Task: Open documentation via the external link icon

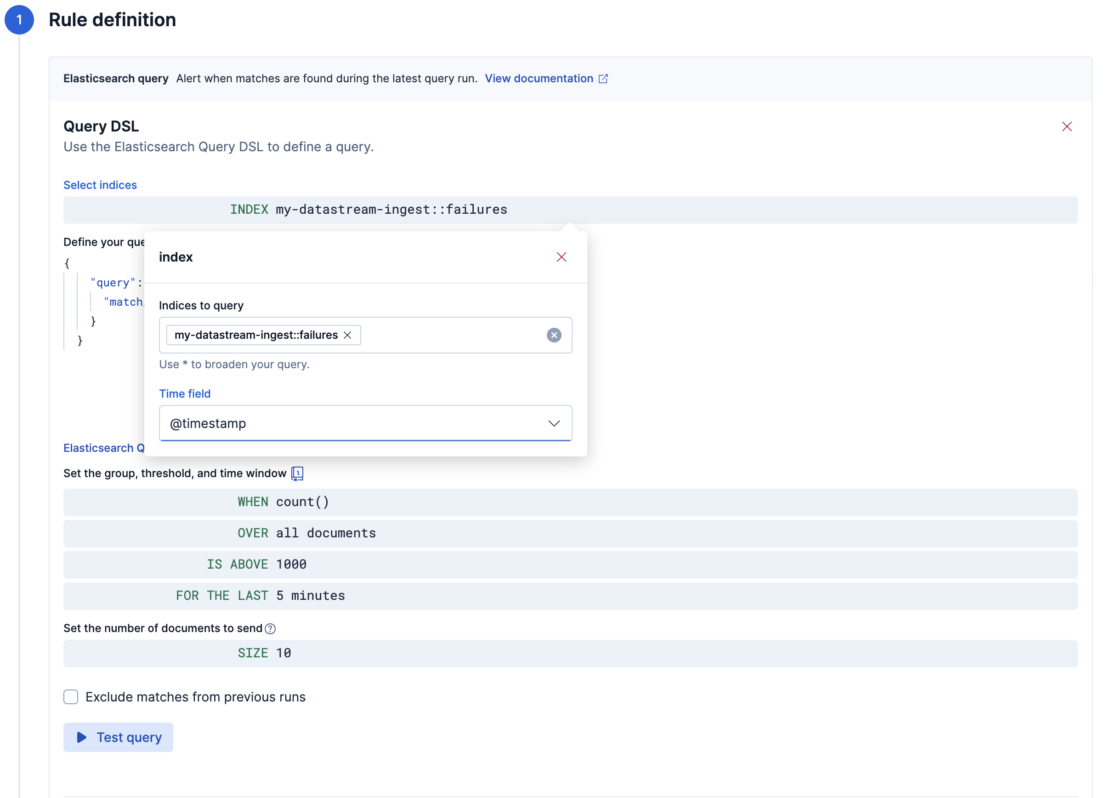Action: coord(603,79)
